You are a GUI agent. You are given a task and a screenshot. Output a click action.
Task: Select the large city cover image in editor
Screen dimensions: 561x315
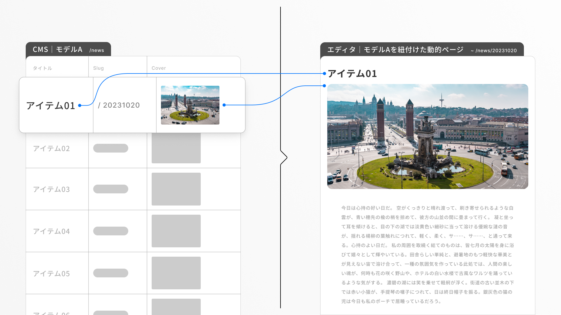[428, 136]
